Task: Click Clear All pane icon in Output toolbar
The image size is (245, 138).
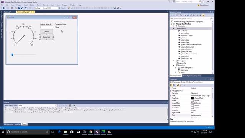Action: pos(70,105)
